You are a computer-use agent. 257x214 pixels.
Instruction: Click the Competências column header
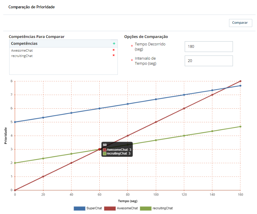24,44
